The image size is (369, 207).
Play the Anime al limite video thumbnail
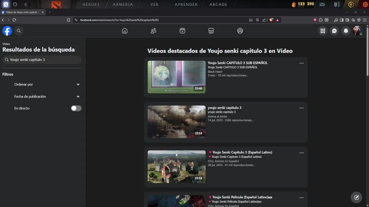176,122
